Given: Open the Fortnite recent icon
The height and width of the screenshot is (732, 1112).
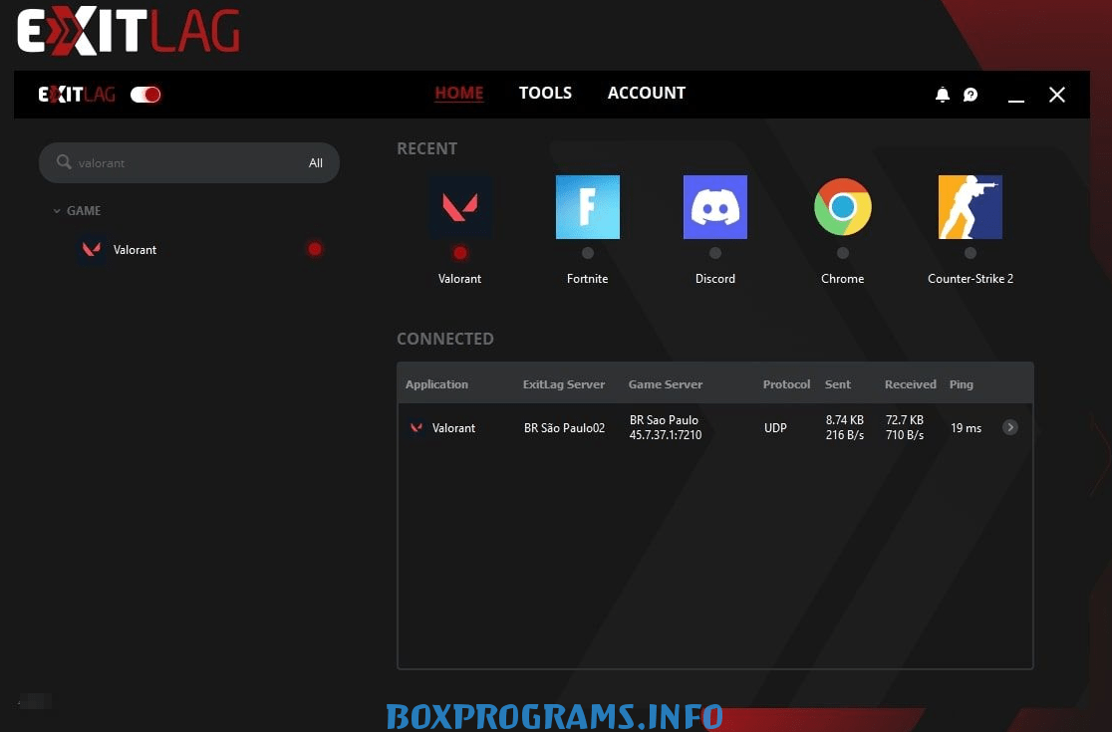Looking at the screenshot, I should point(587,207).
